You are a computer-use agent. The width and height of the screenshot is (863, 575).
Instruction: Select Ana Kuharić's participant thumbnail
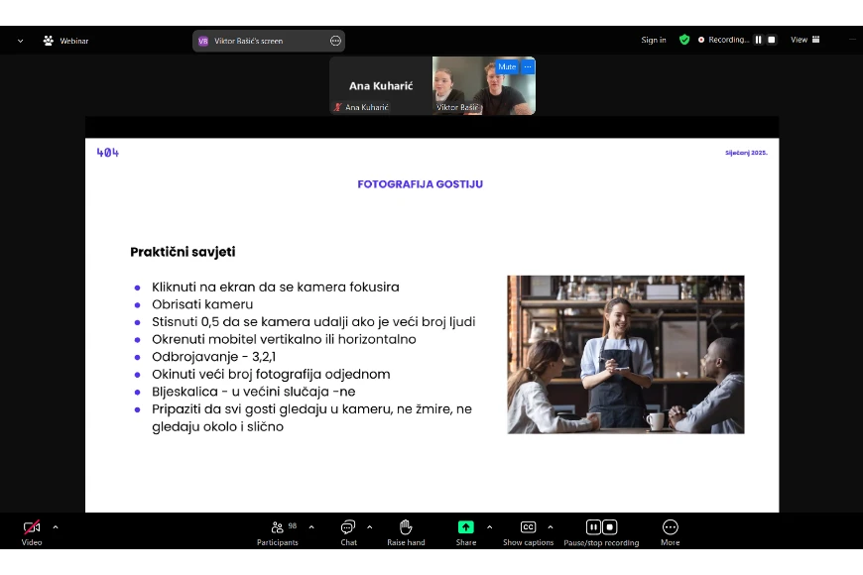click(x=381, y=85)
